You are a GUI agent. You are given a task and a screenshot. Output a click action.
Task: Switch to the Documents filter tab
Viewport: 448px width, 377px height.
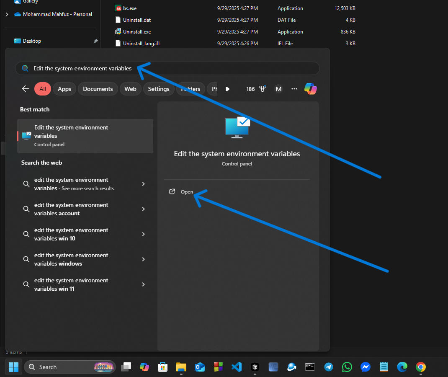(x=98, y=89)
